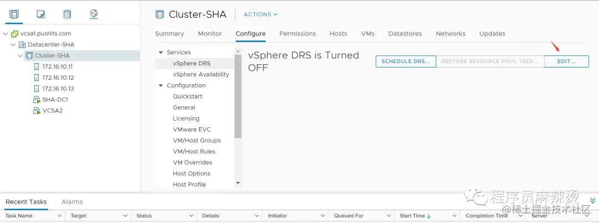
Task: Open the Hosts and Clusters inventory view icon
Action: point(14,14)
